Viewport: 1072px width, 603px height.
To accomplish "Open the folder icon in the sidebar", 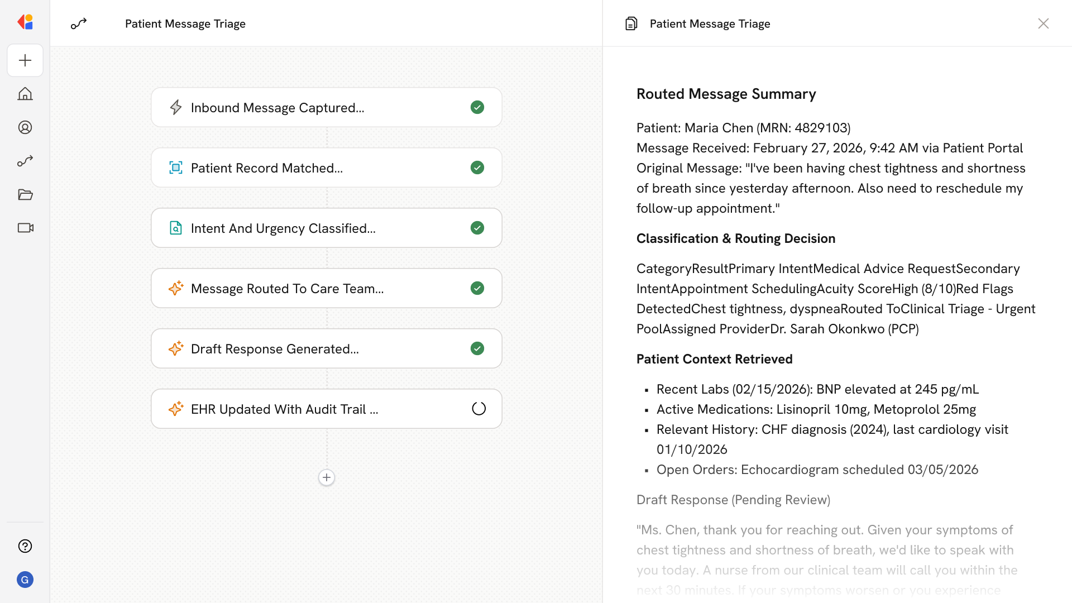I will coord(25,194).
